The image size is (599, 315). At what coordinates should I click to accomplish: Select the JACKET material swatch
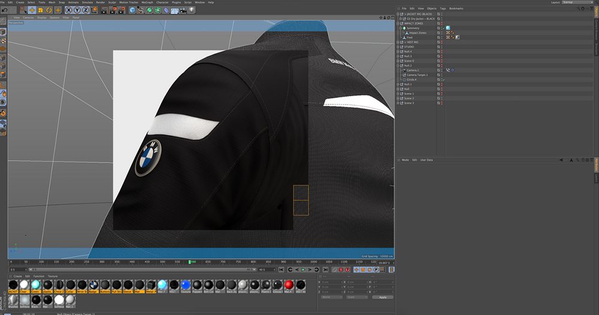click(x=13, y=286)
